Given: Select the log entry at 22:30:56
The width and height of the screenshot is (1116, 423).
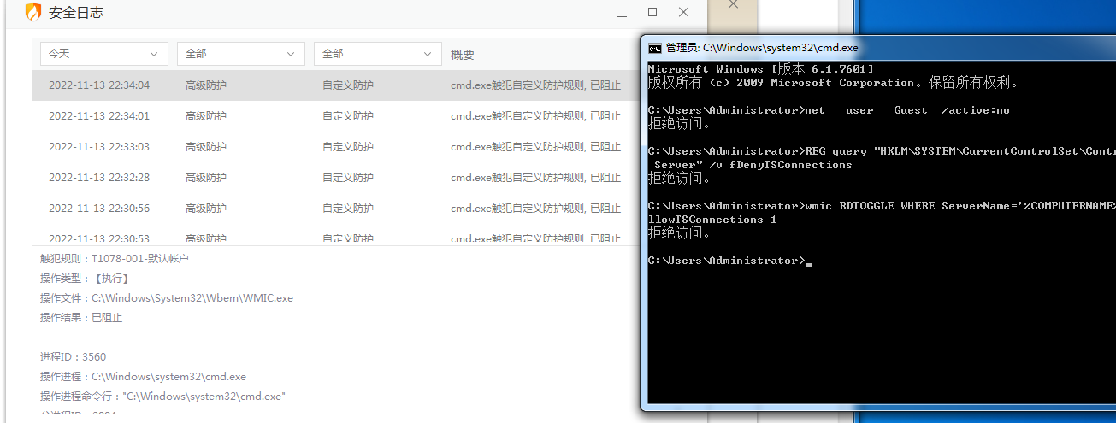Looking at the screenshot, I should click(x=334, y=209).
